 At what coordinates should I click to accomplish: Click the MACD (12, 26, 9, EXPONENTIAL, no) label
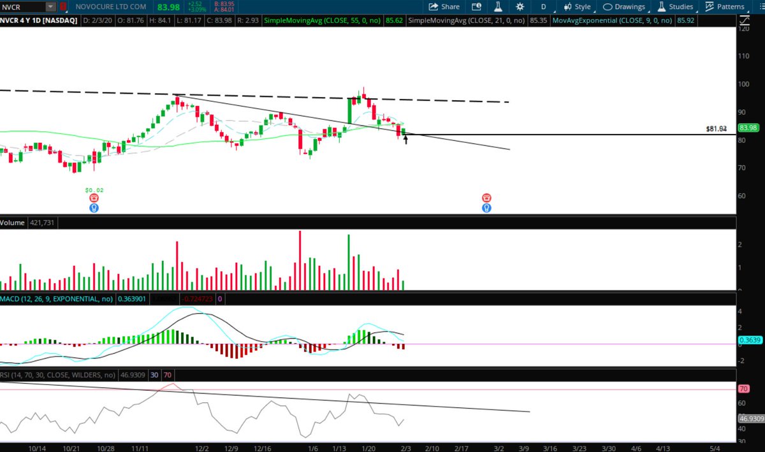(x=57, y=298)
